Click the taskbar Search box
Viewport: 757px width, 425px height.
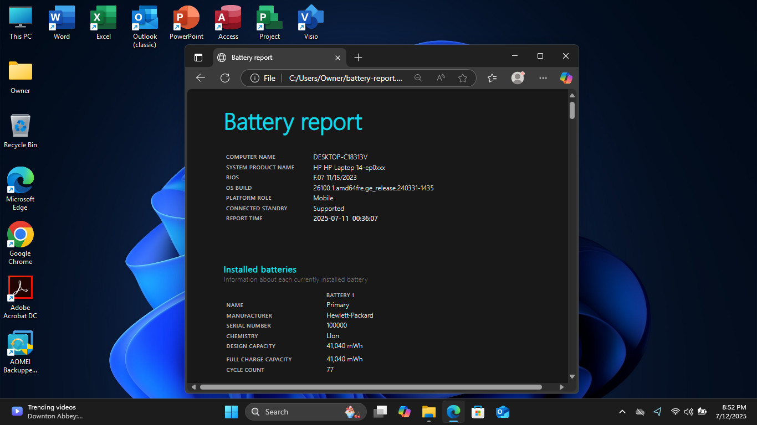click(306, 412)
